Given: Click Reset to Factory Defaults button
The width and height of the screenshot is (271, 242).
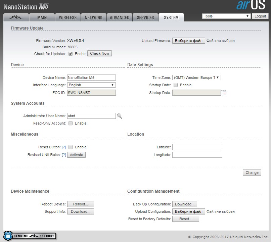Looking at the screenshot, I should 186,219.
